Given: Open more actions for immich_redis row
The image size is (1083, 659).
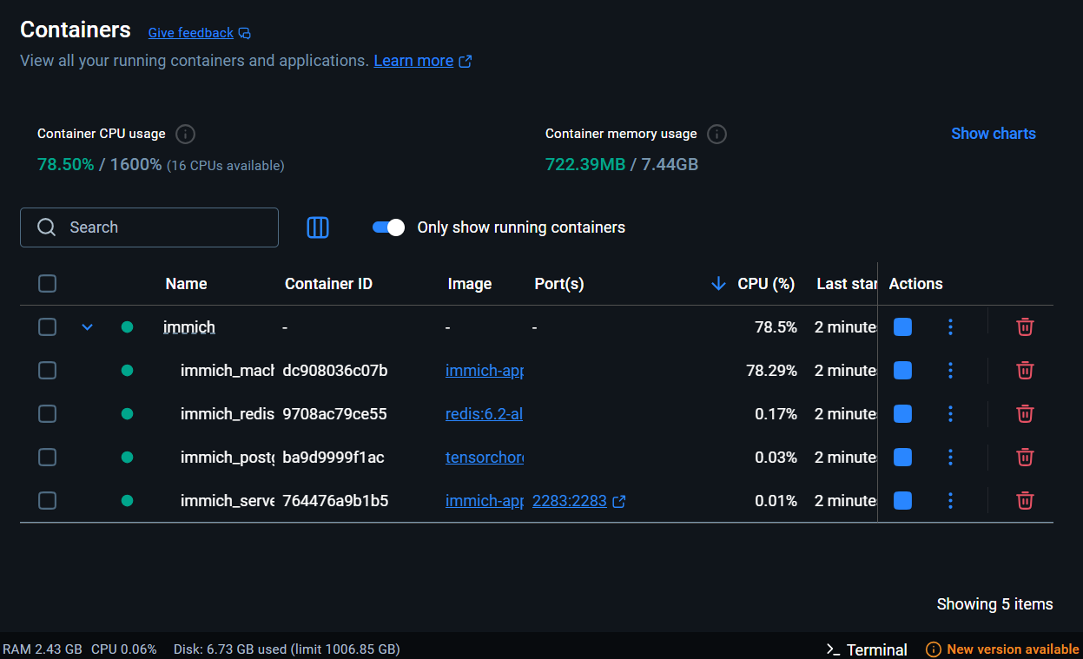Looking at the screenshot, I should coord(950,414).
